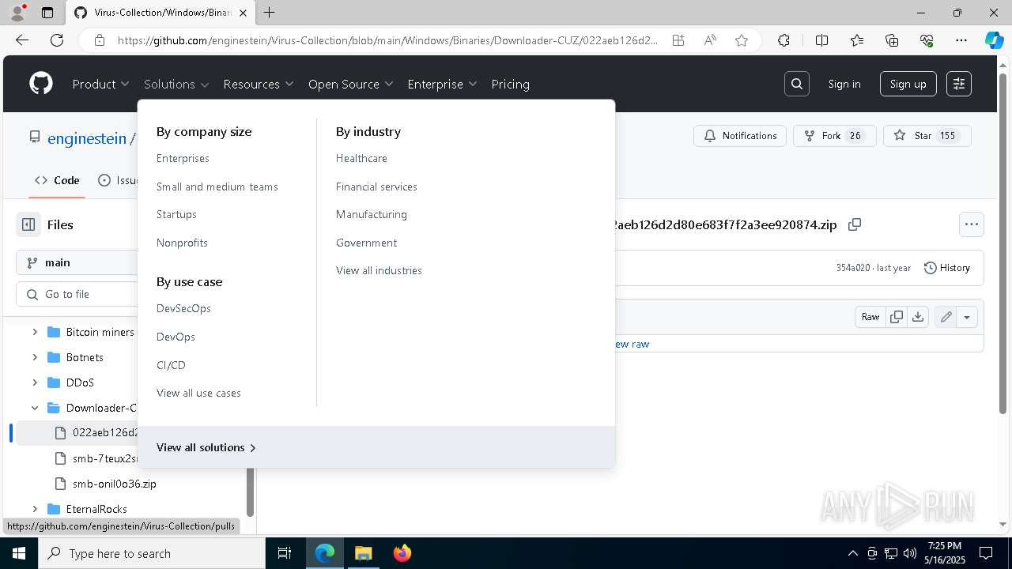The height and width of the screenshot is (569, 1012).
Task: Click the Go to file search field
Action: 77,294
